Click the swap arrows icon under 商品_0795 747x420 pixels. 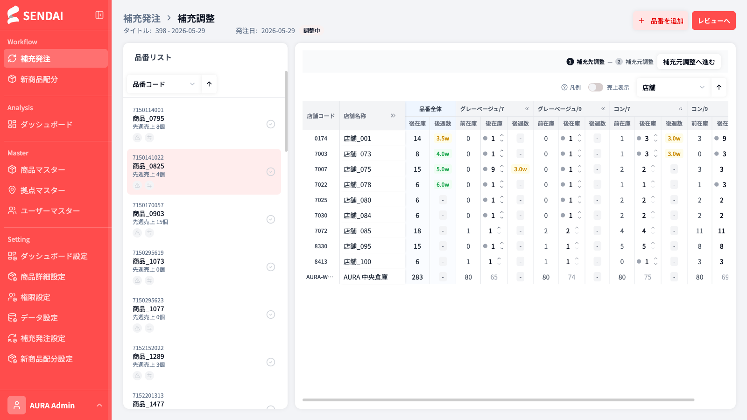pos(149,138)
